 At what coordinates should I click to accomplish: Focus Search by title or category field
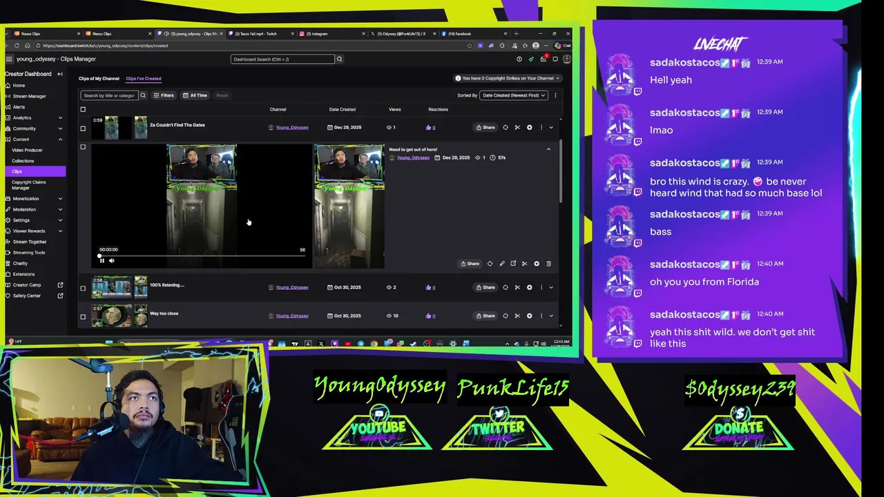pyautogui.click(x=109, y=95)
